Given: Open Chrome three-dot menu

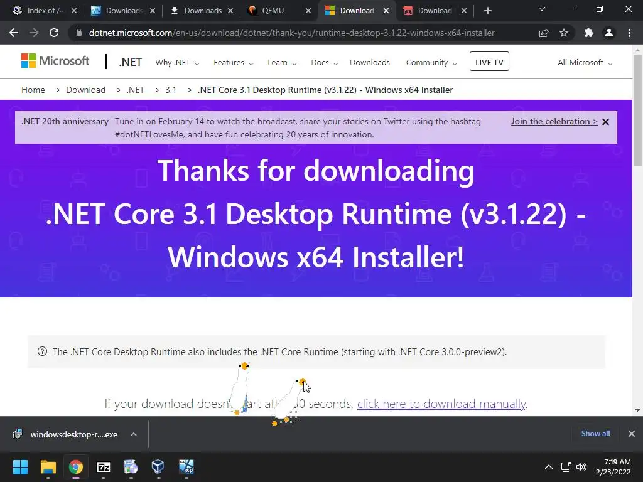Looking at the screenshot, I should [x=629, y=33].
